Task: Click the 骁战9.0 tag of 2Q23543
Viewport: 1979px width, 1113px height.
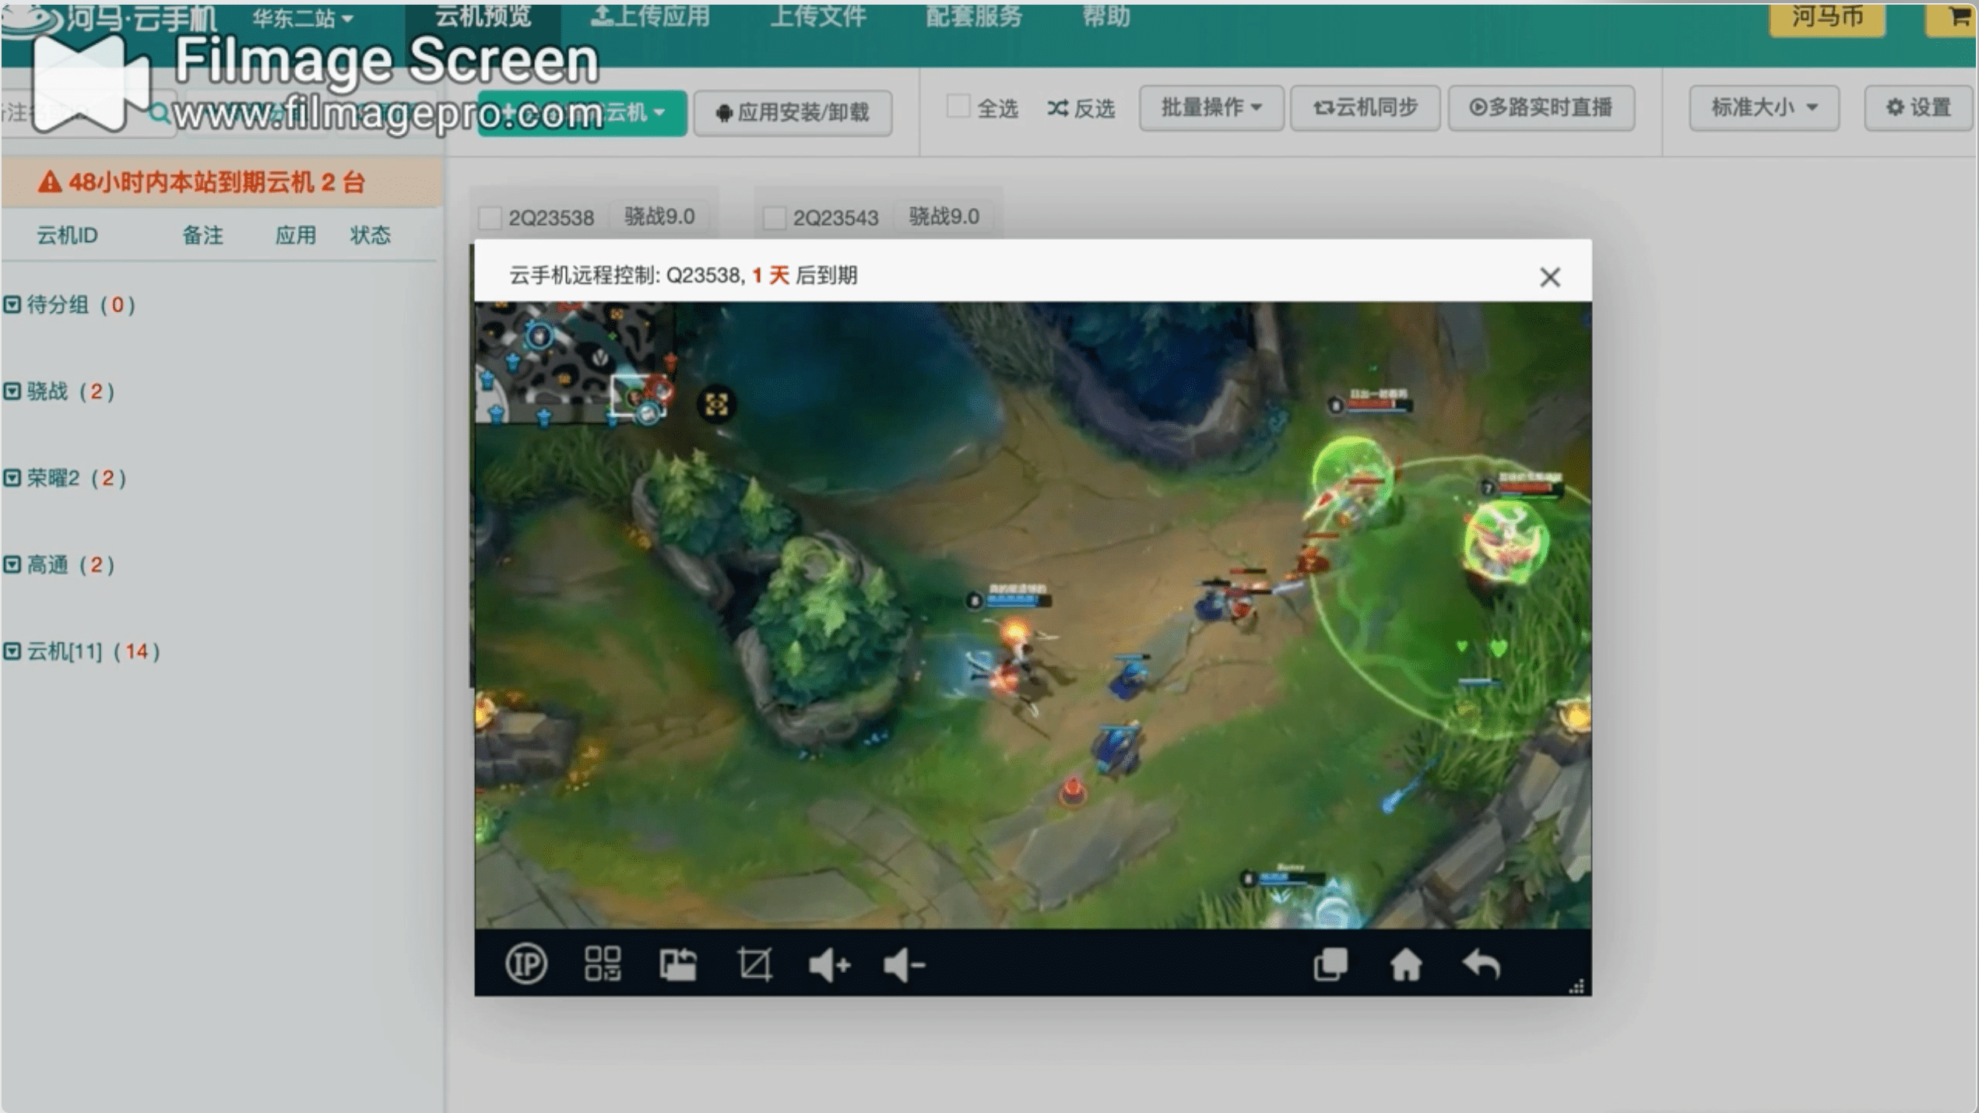Action: pyautogui.click(x=944, y=216)
